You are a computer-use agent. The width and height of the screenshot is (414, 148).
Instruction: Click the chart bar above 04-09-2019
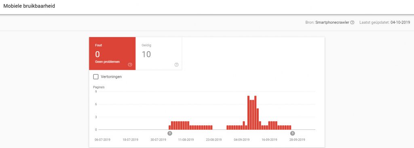[x=242, y=127]
